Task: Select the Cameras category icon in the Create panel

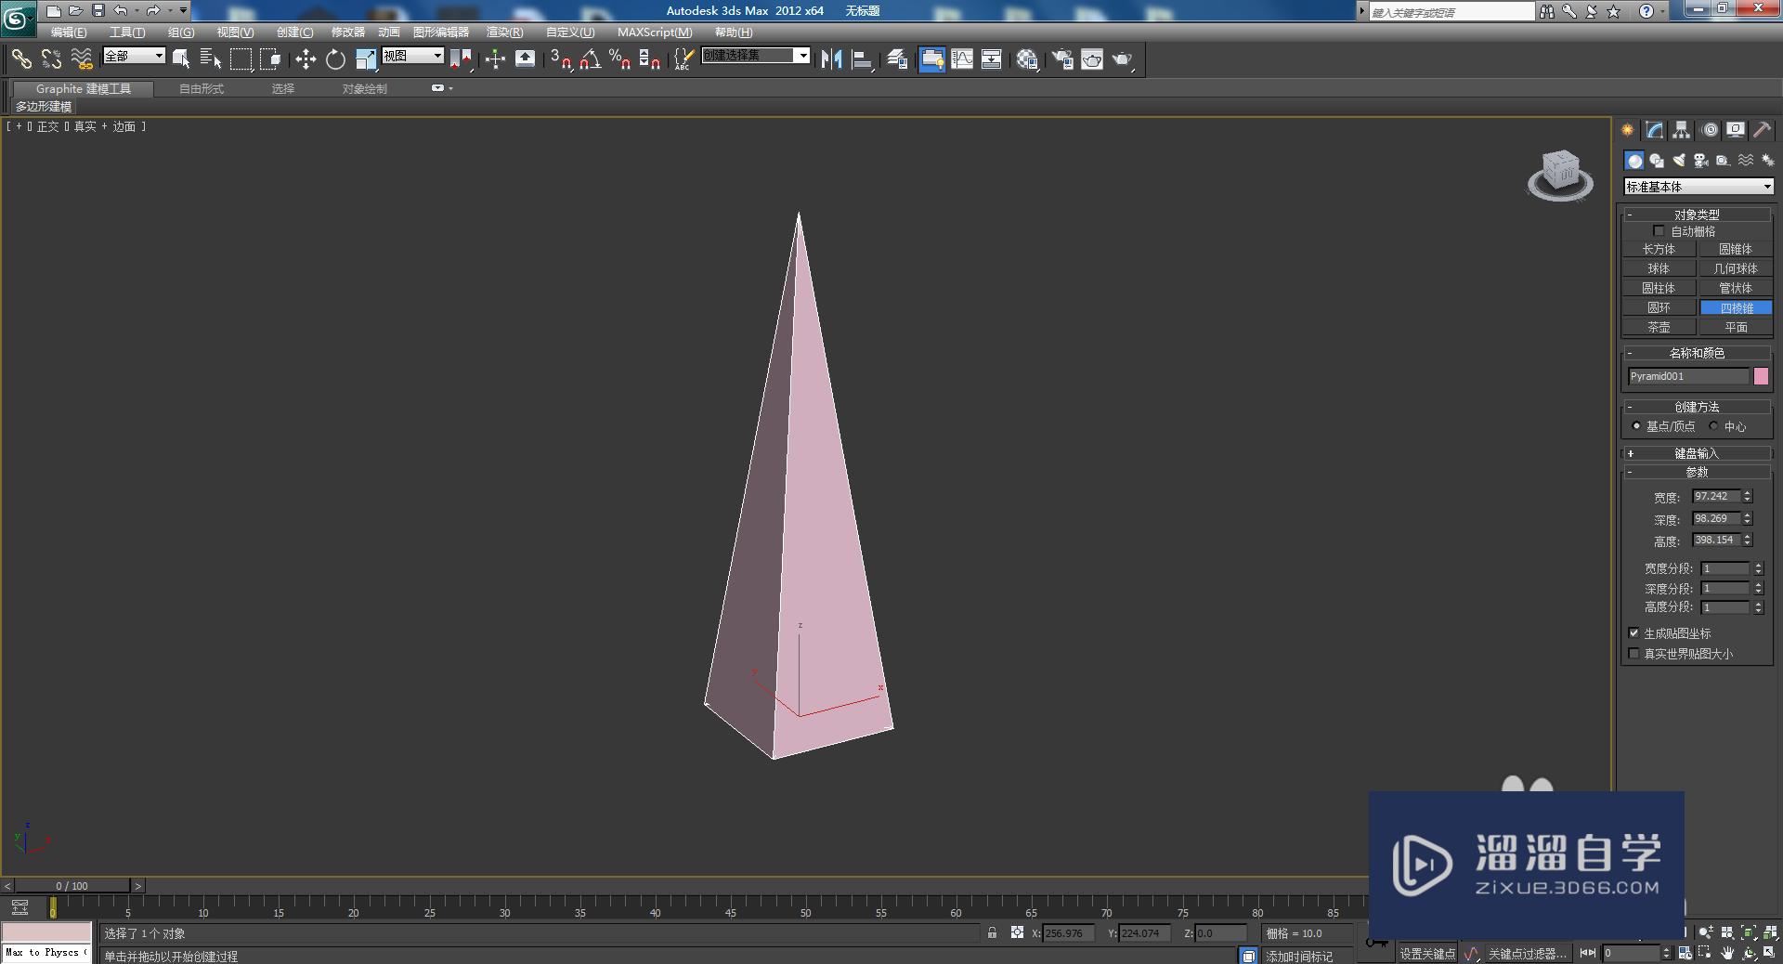Action: click(x=1701, y=161)
